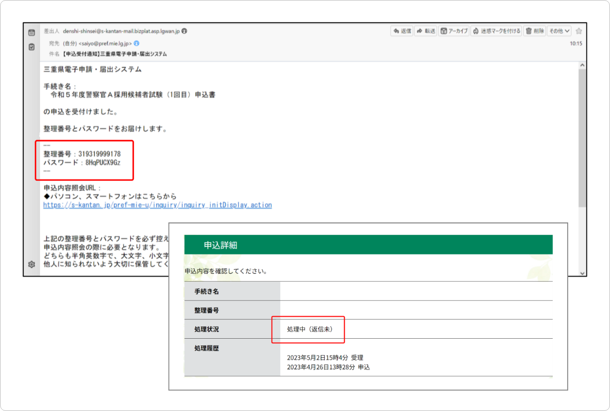The width and height of the screenshot is (610, 411).
Task: Open the calendar icon in left sidebar
Action: pyautogui.click(x=32, y=33)
